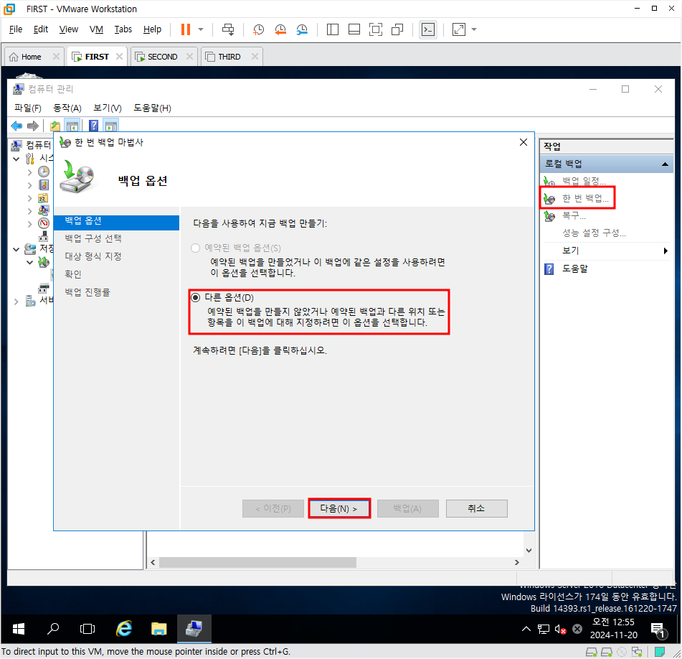Click 한 번 백업... in the actions pane

click(585, 198)
